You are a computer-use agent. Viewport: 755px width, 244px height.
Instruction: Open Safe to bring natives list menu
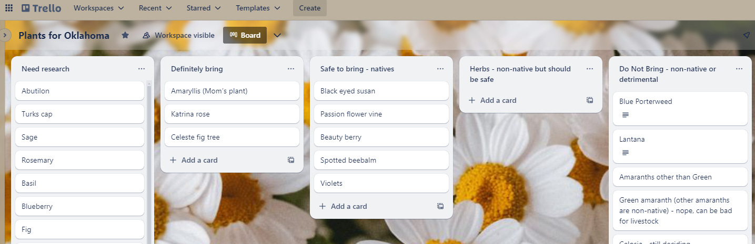(x=440, y=69)
